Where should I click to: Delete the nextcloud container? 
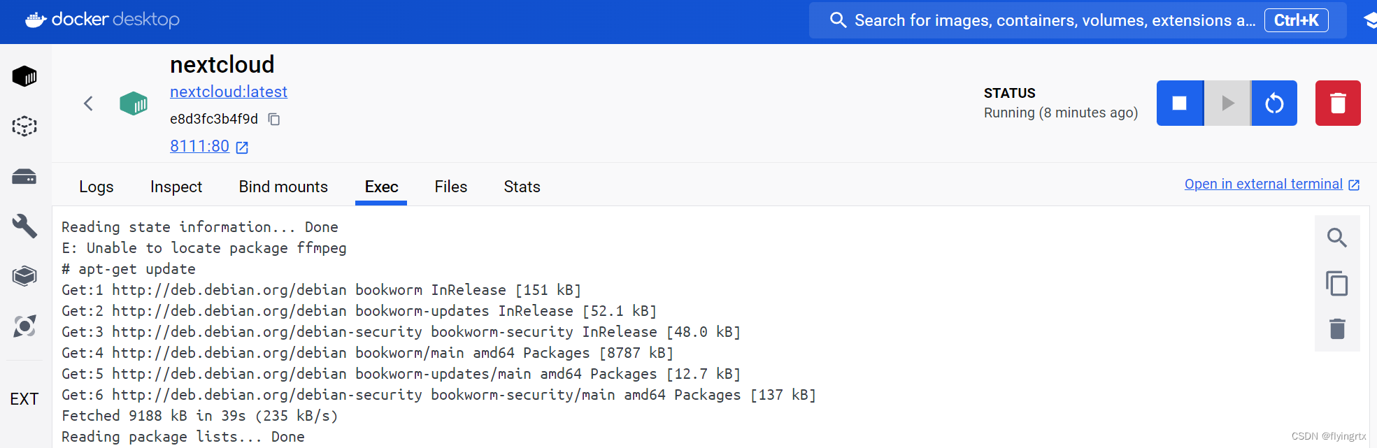(1338, 103)
